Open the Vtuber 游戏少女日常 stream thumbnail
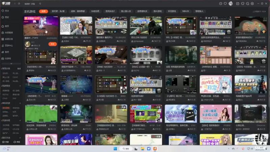The width and height of the screenshot is (270, 152). [x=216, y=84]
